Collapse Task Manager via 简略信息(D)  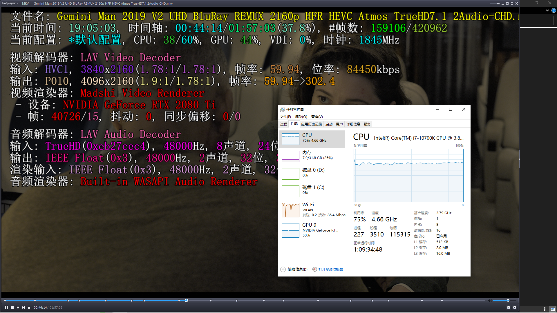coord(294,270)
